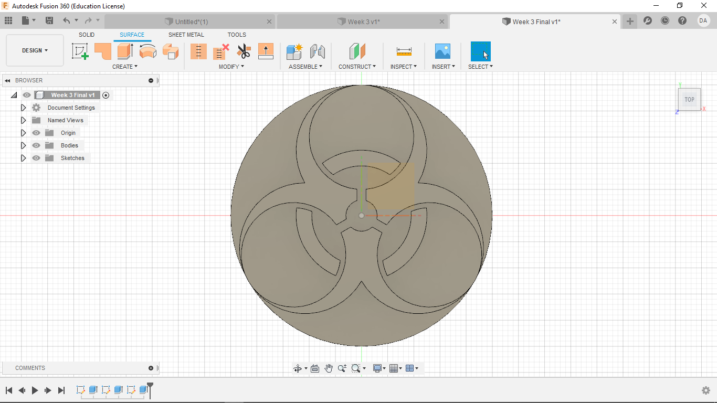Image resolution: width=717 pixels, height=403 pixels.
Task: Select the surface Sweep tool icon
Action: click(170, 51)
